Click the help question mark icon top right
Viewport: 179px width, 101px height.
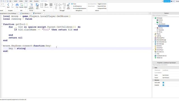[171, 1]
